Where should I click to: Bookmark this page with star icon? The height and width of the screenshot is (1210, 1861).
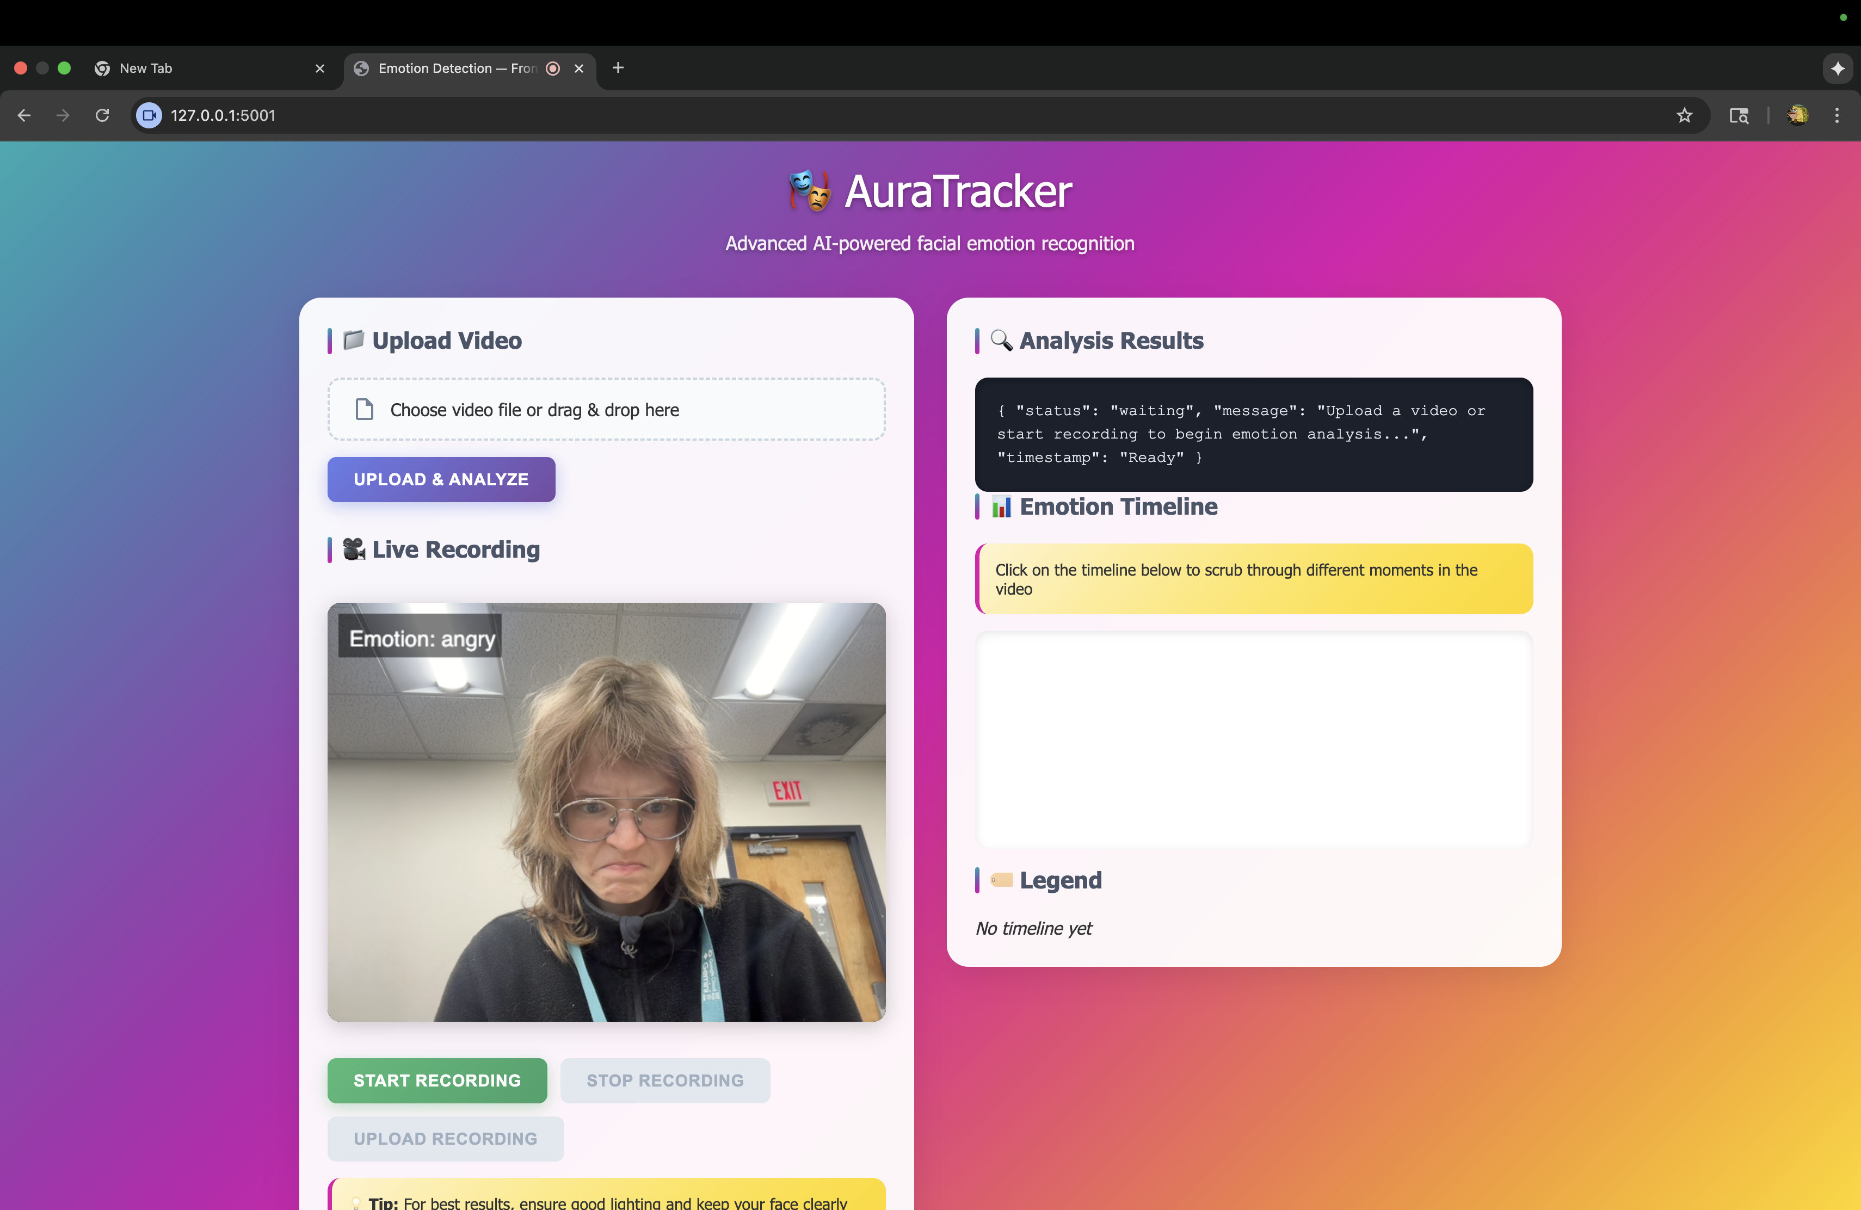click(1684, 116)
